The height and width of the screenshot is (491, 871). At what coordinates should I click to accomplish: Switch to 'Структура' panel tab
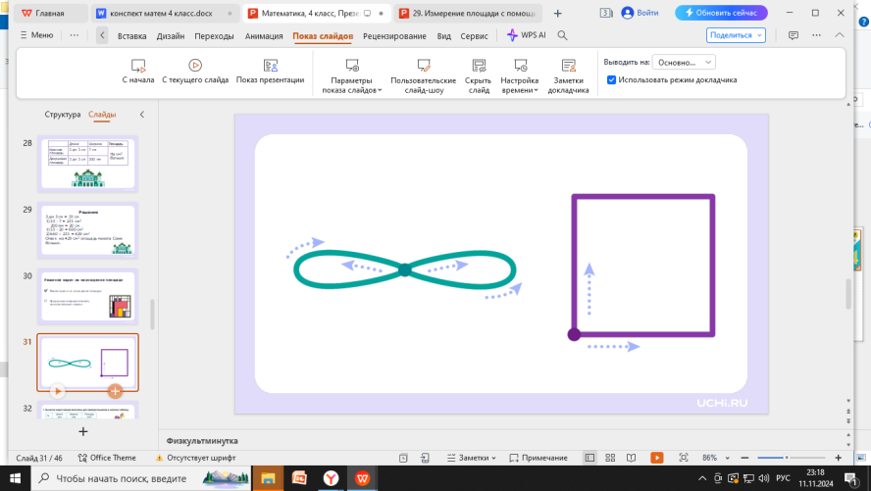click(62, 115)
